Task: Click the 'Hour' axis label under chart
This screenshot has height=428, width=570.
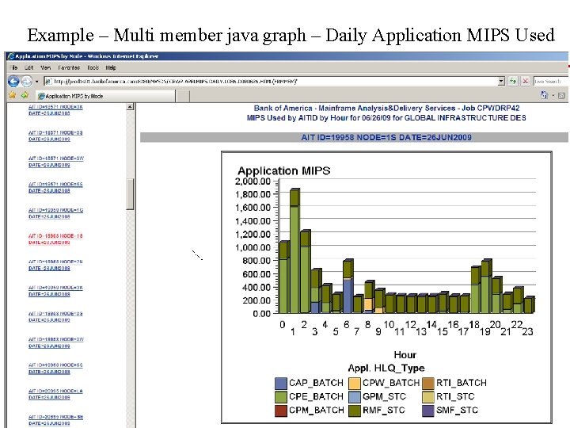Action: point(405,355)
